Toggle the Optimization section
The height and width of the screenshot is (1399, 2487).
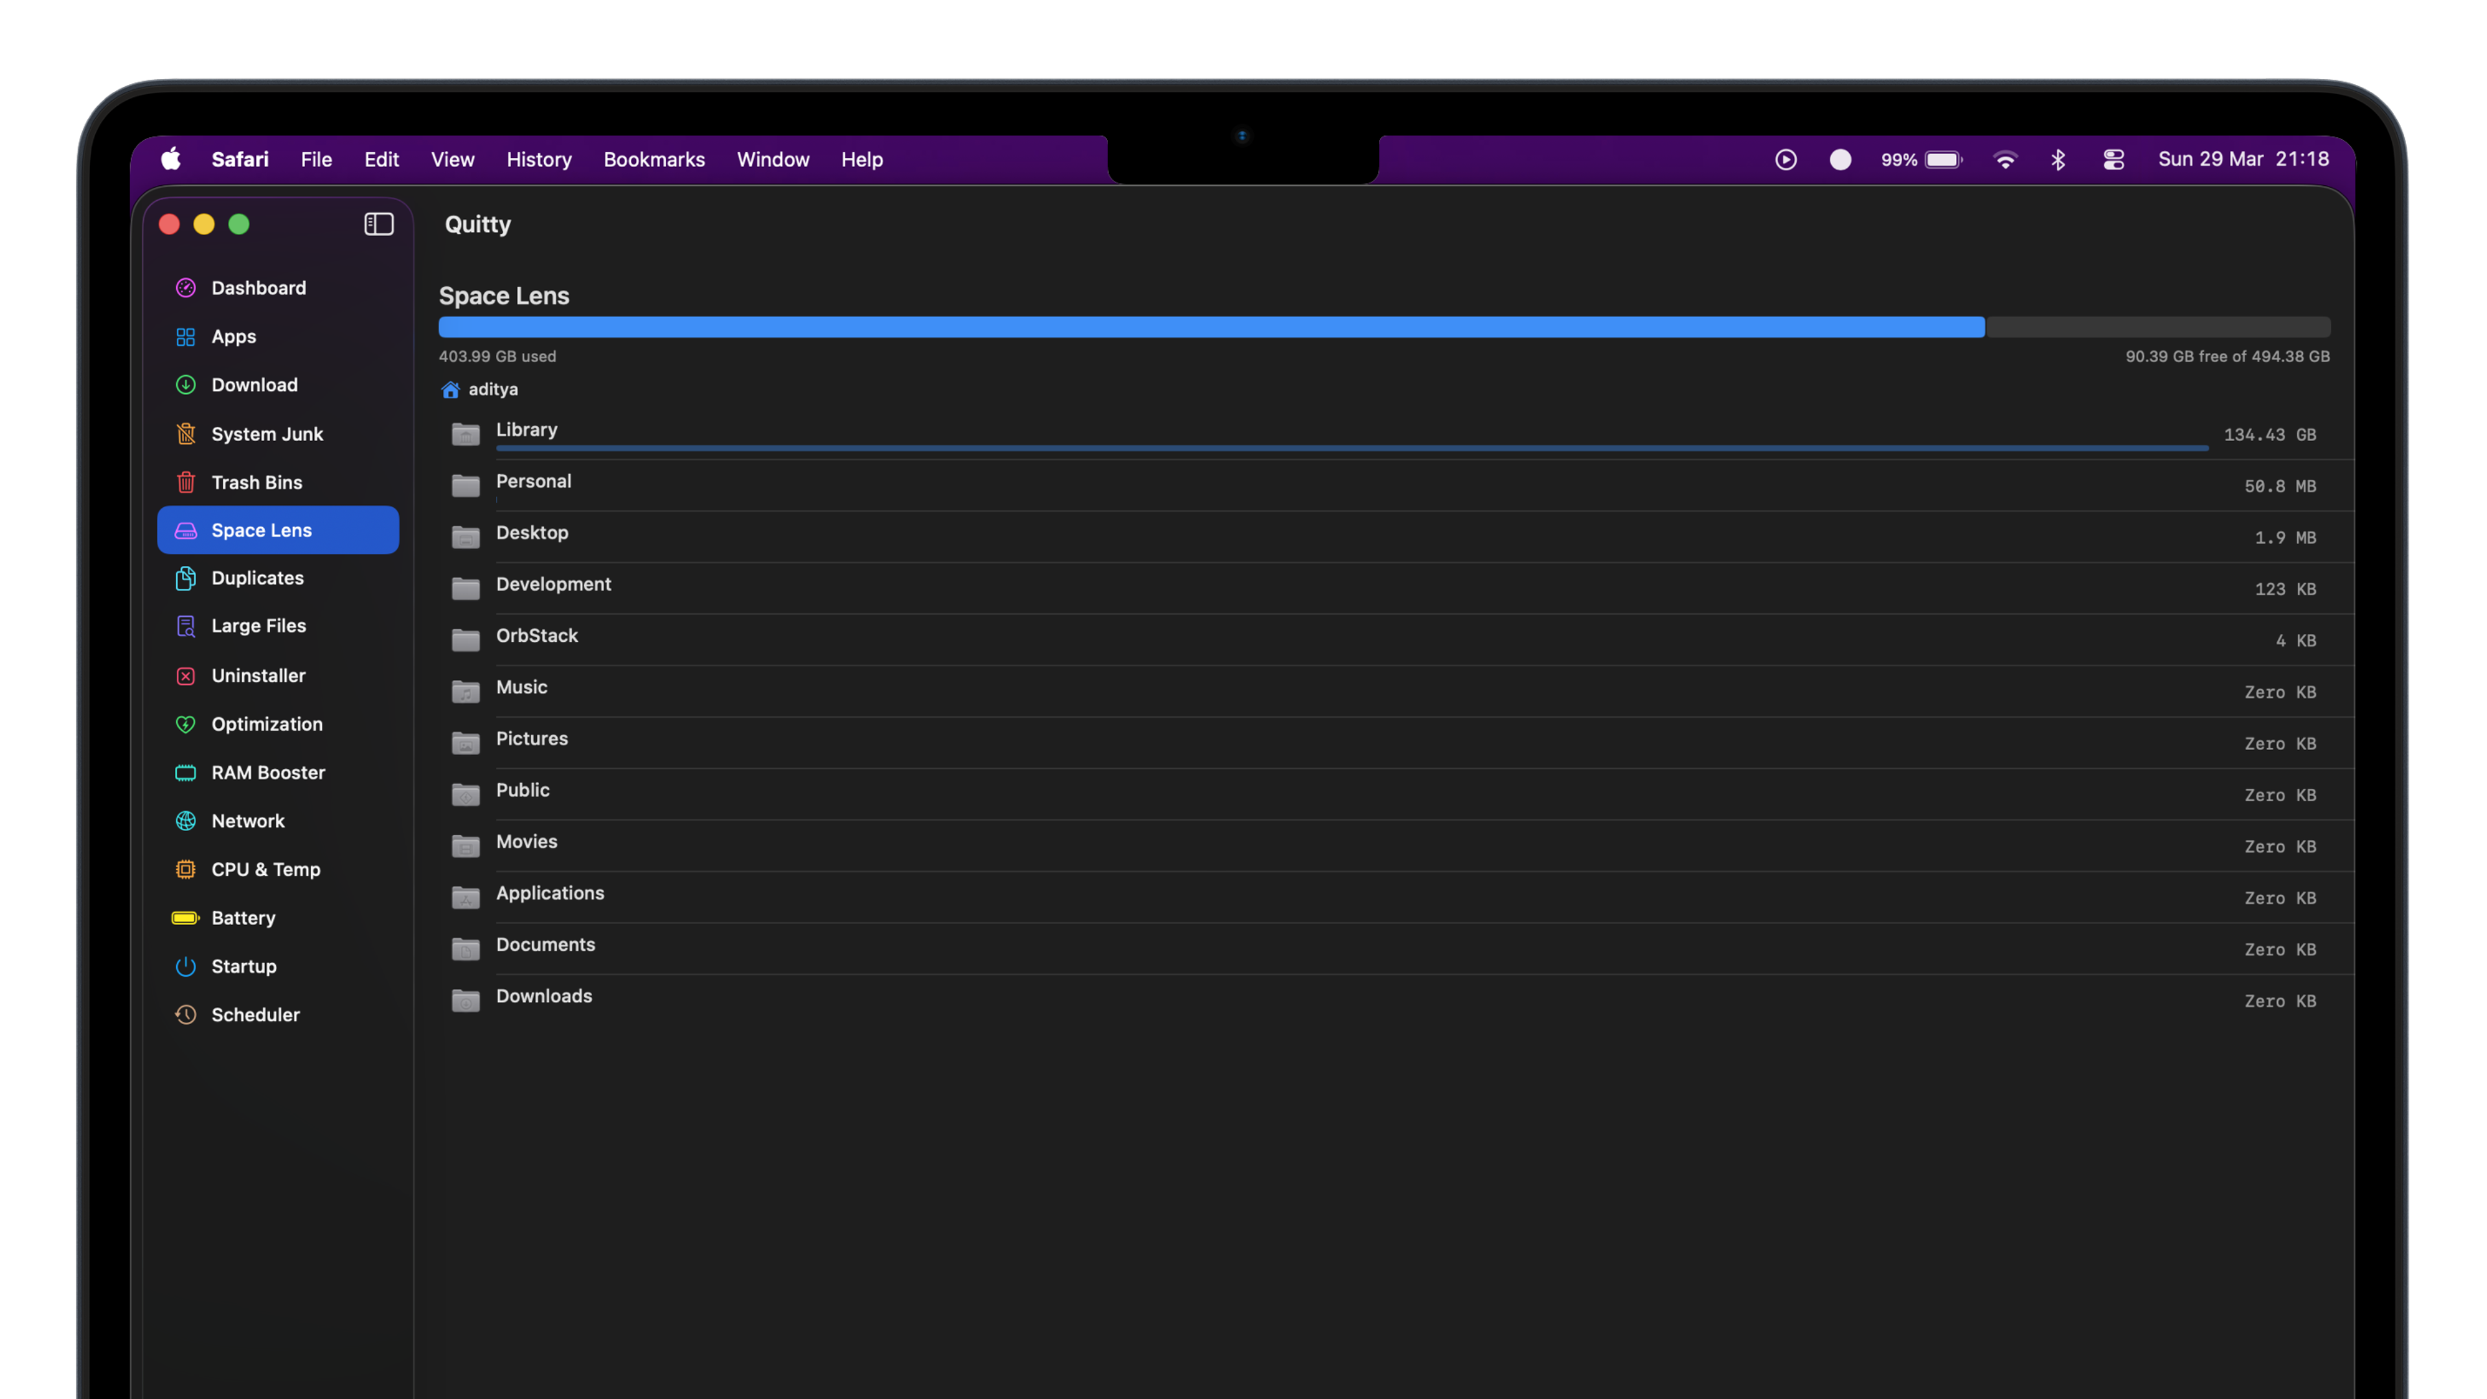[266, 723]
